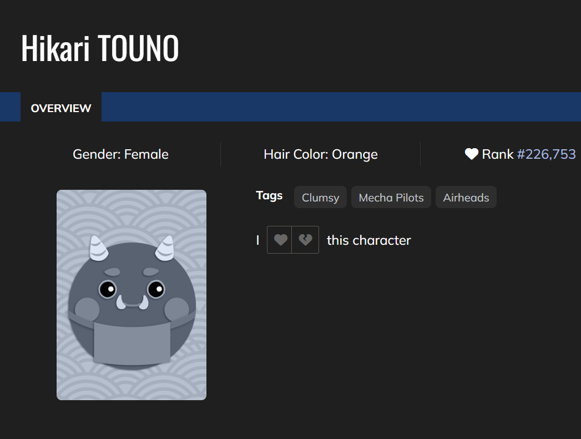581x439 pixels.
Task: Browse the Airheads tag
Action: [466, 198]
